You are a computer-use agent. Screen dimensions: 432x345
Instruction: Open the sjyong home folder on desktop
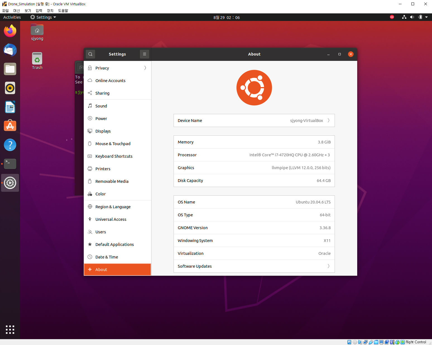[x=37, y=33]
